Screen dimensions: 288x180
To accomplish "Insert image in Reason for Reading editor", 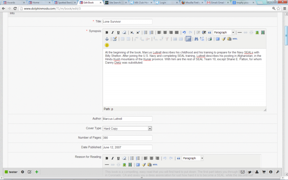I will pyautogui.click(x=124, y=165).
